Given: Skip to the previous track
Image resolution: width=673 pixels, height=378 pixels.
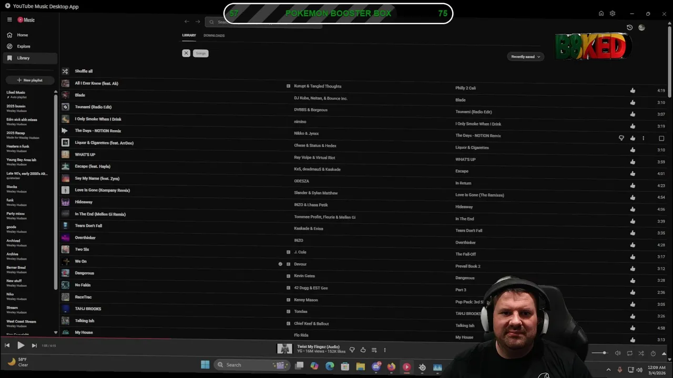Looking at the screenshot, I should coord(7,345).
